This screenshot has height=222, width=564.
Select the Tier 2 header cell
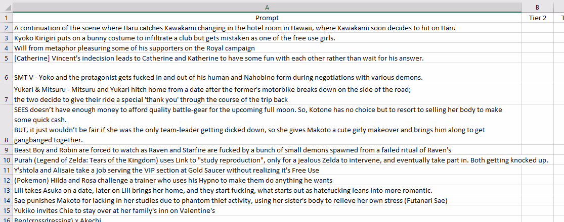[537, 18]
